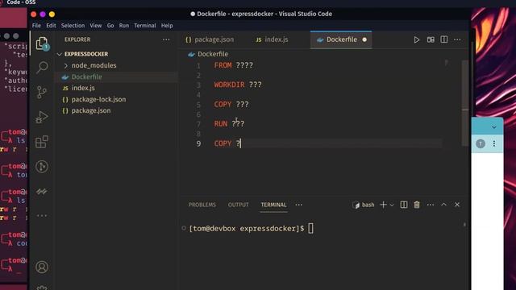The width and height of the screenshot is (516, 290).
Task: Click line number 9 in the gutter
Action: tap(198, 144)
